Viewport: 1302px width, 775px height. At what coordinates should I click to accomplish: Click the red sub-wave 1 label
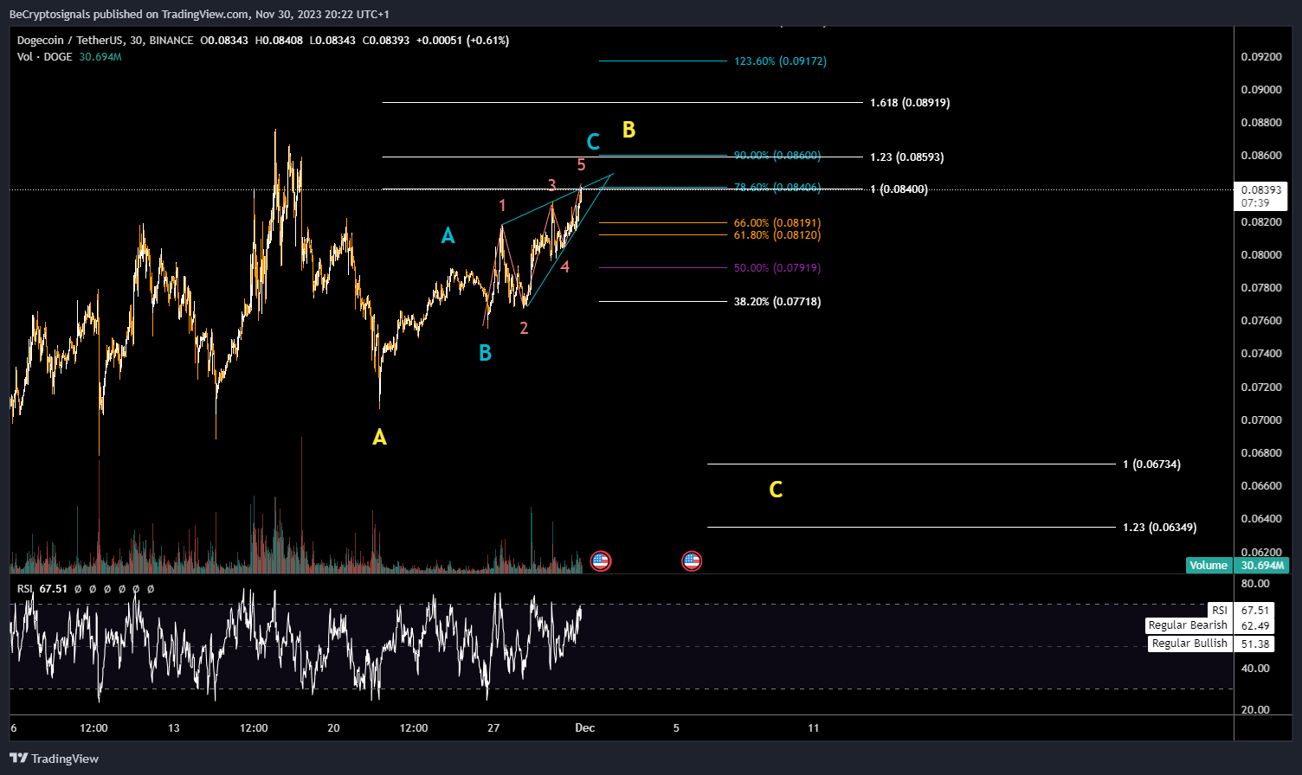pyautogui.click(x=502, y=206)
